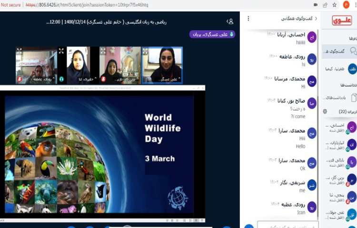Viewport: 357px width, 228px height.
Task: Fullscreen the rightmost webcam video
Action: [x=145, y=50]
